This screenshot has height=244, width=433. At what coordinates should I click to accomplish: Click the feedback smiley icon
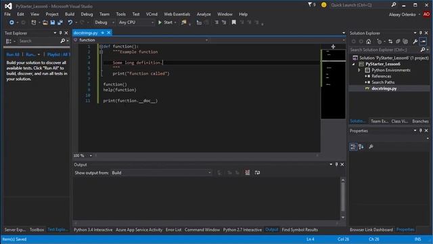(323, 5)
